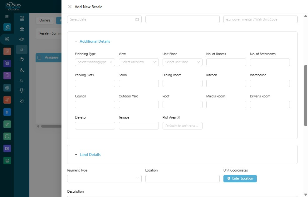
Task: Click the Enter Location button
Action: pos(240,179)
